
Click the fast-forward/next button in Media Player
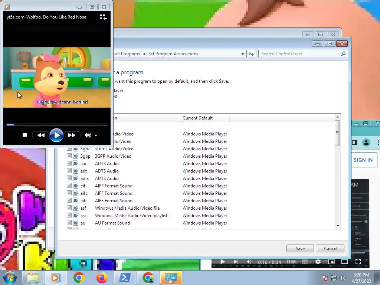72,135
